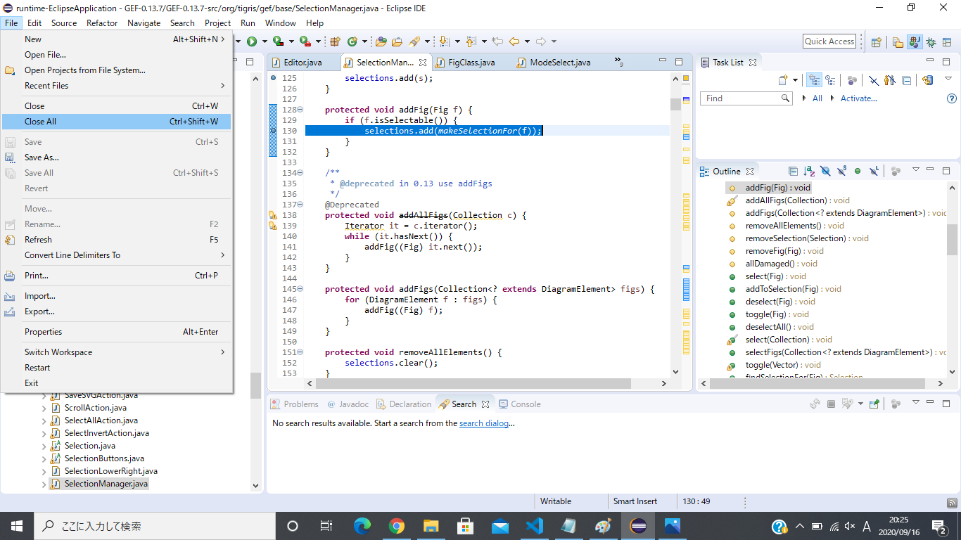
Task: Click the New Java Package toolbar icon
Action: pyautogui.click(x=335, y=41)
